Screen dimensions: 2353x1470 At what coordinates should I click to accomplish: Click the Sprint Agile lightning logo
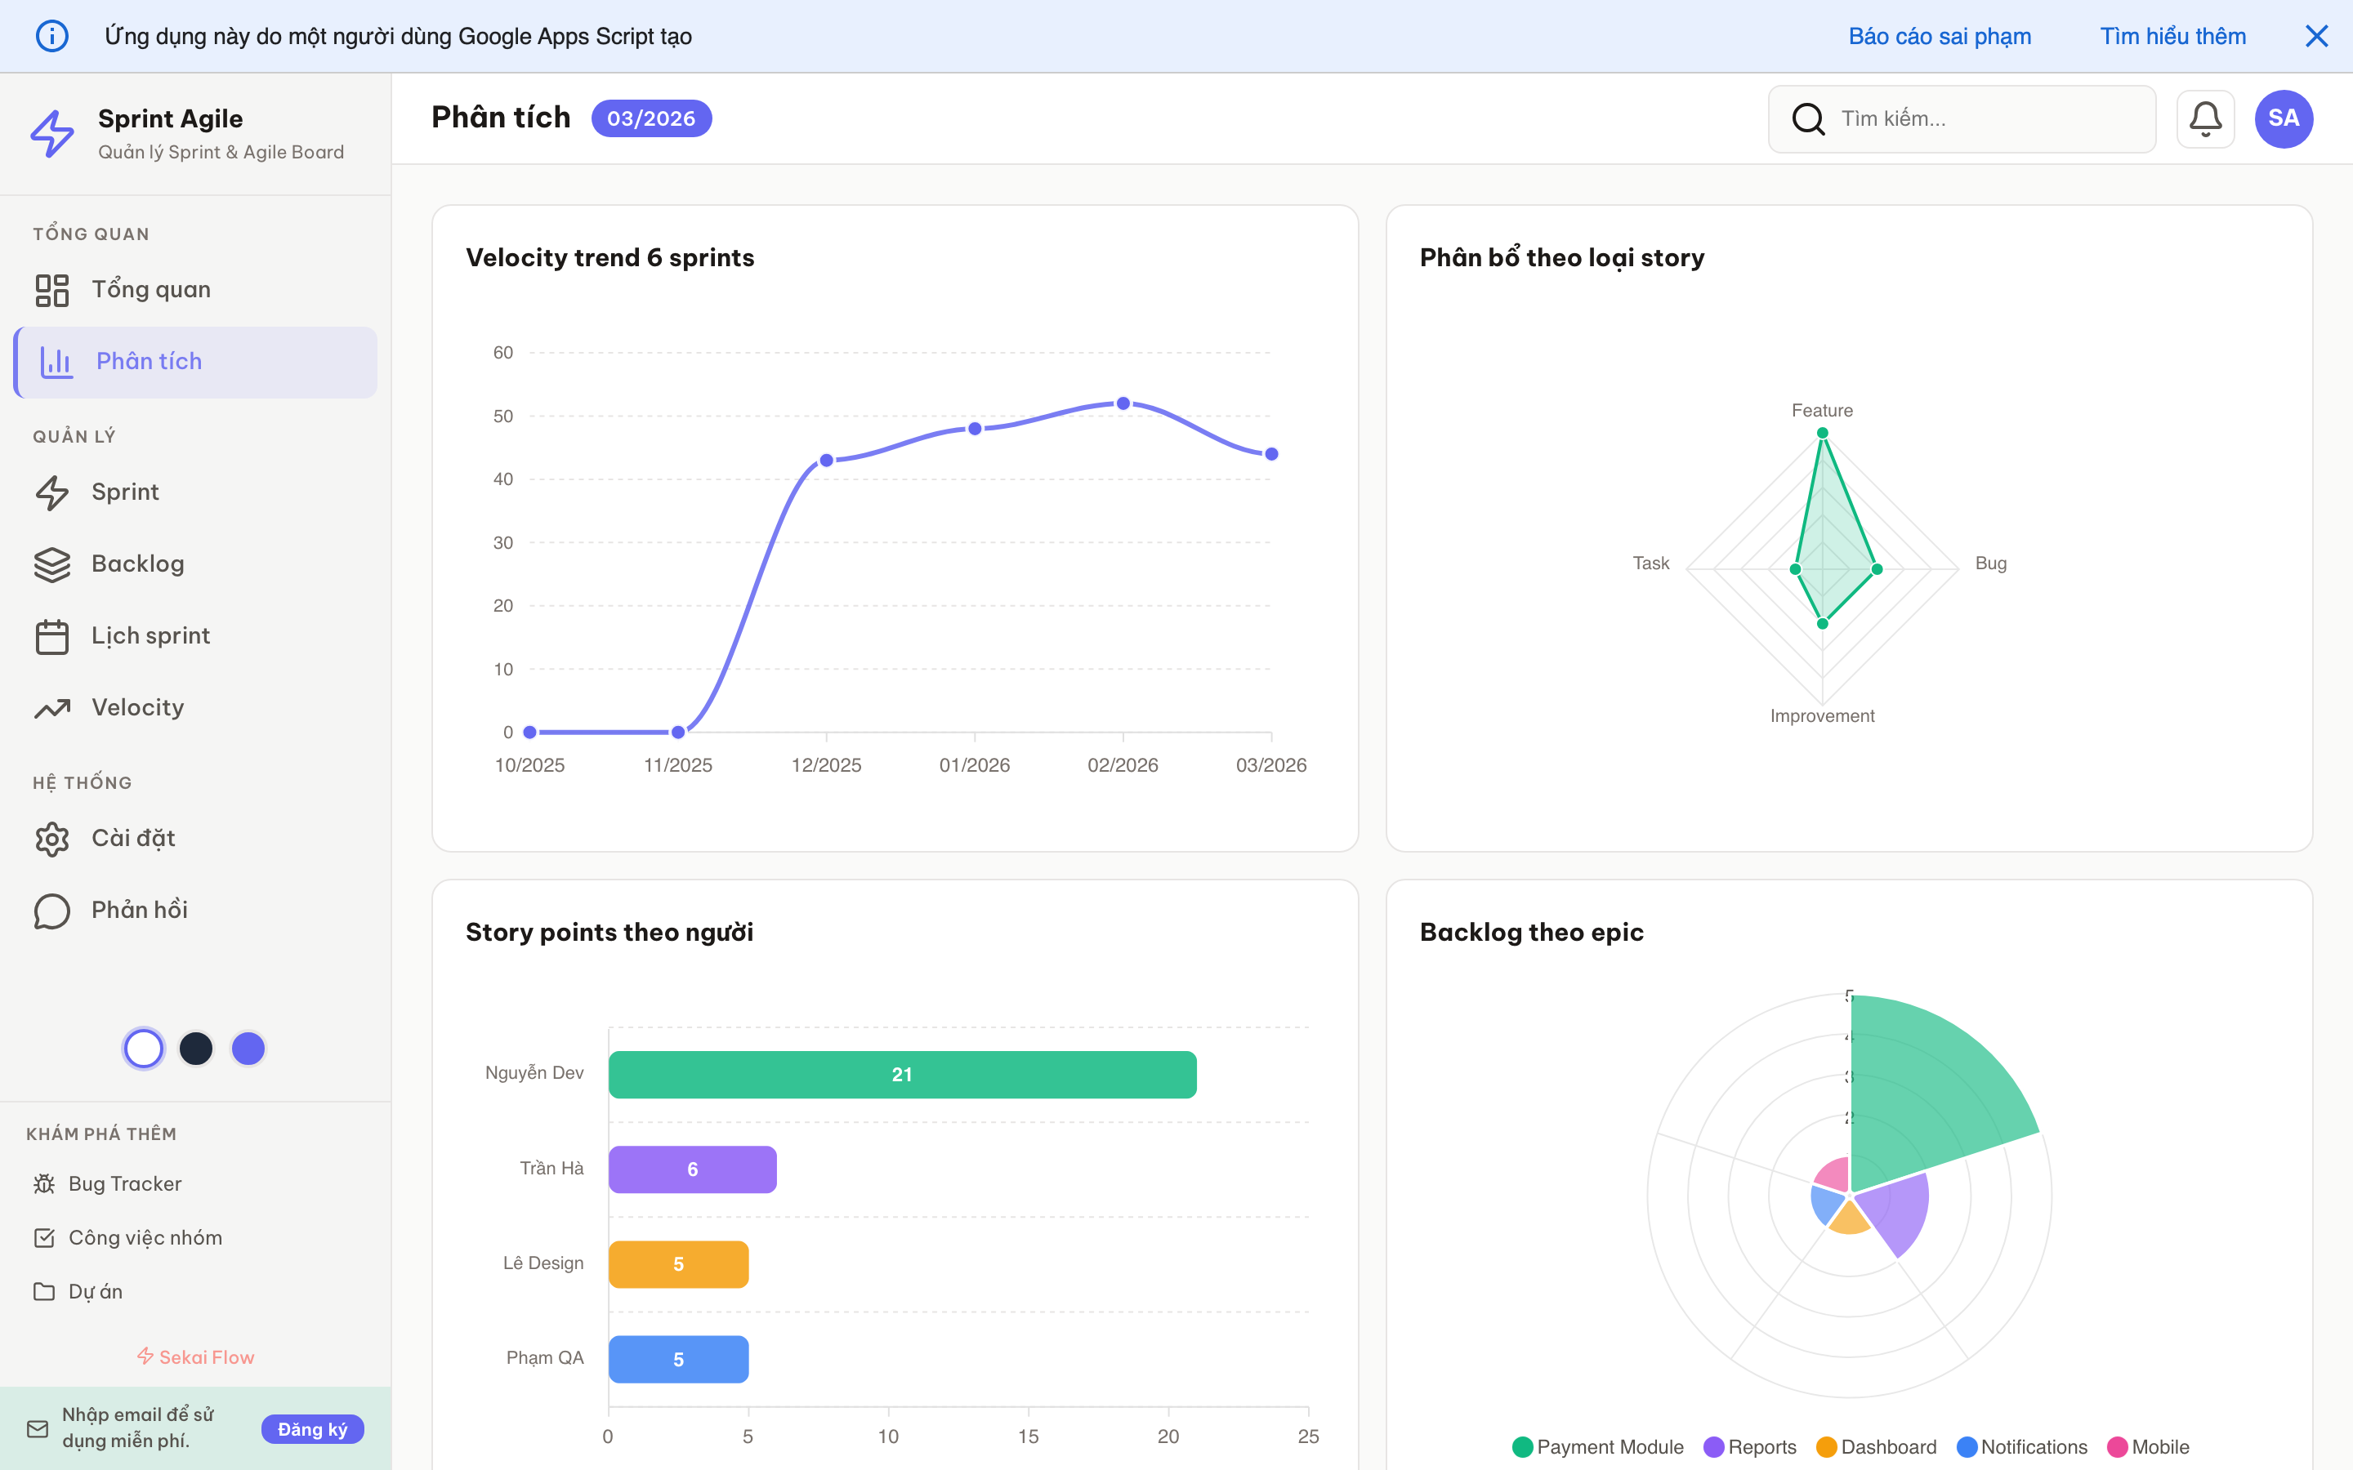coord(52,133)
